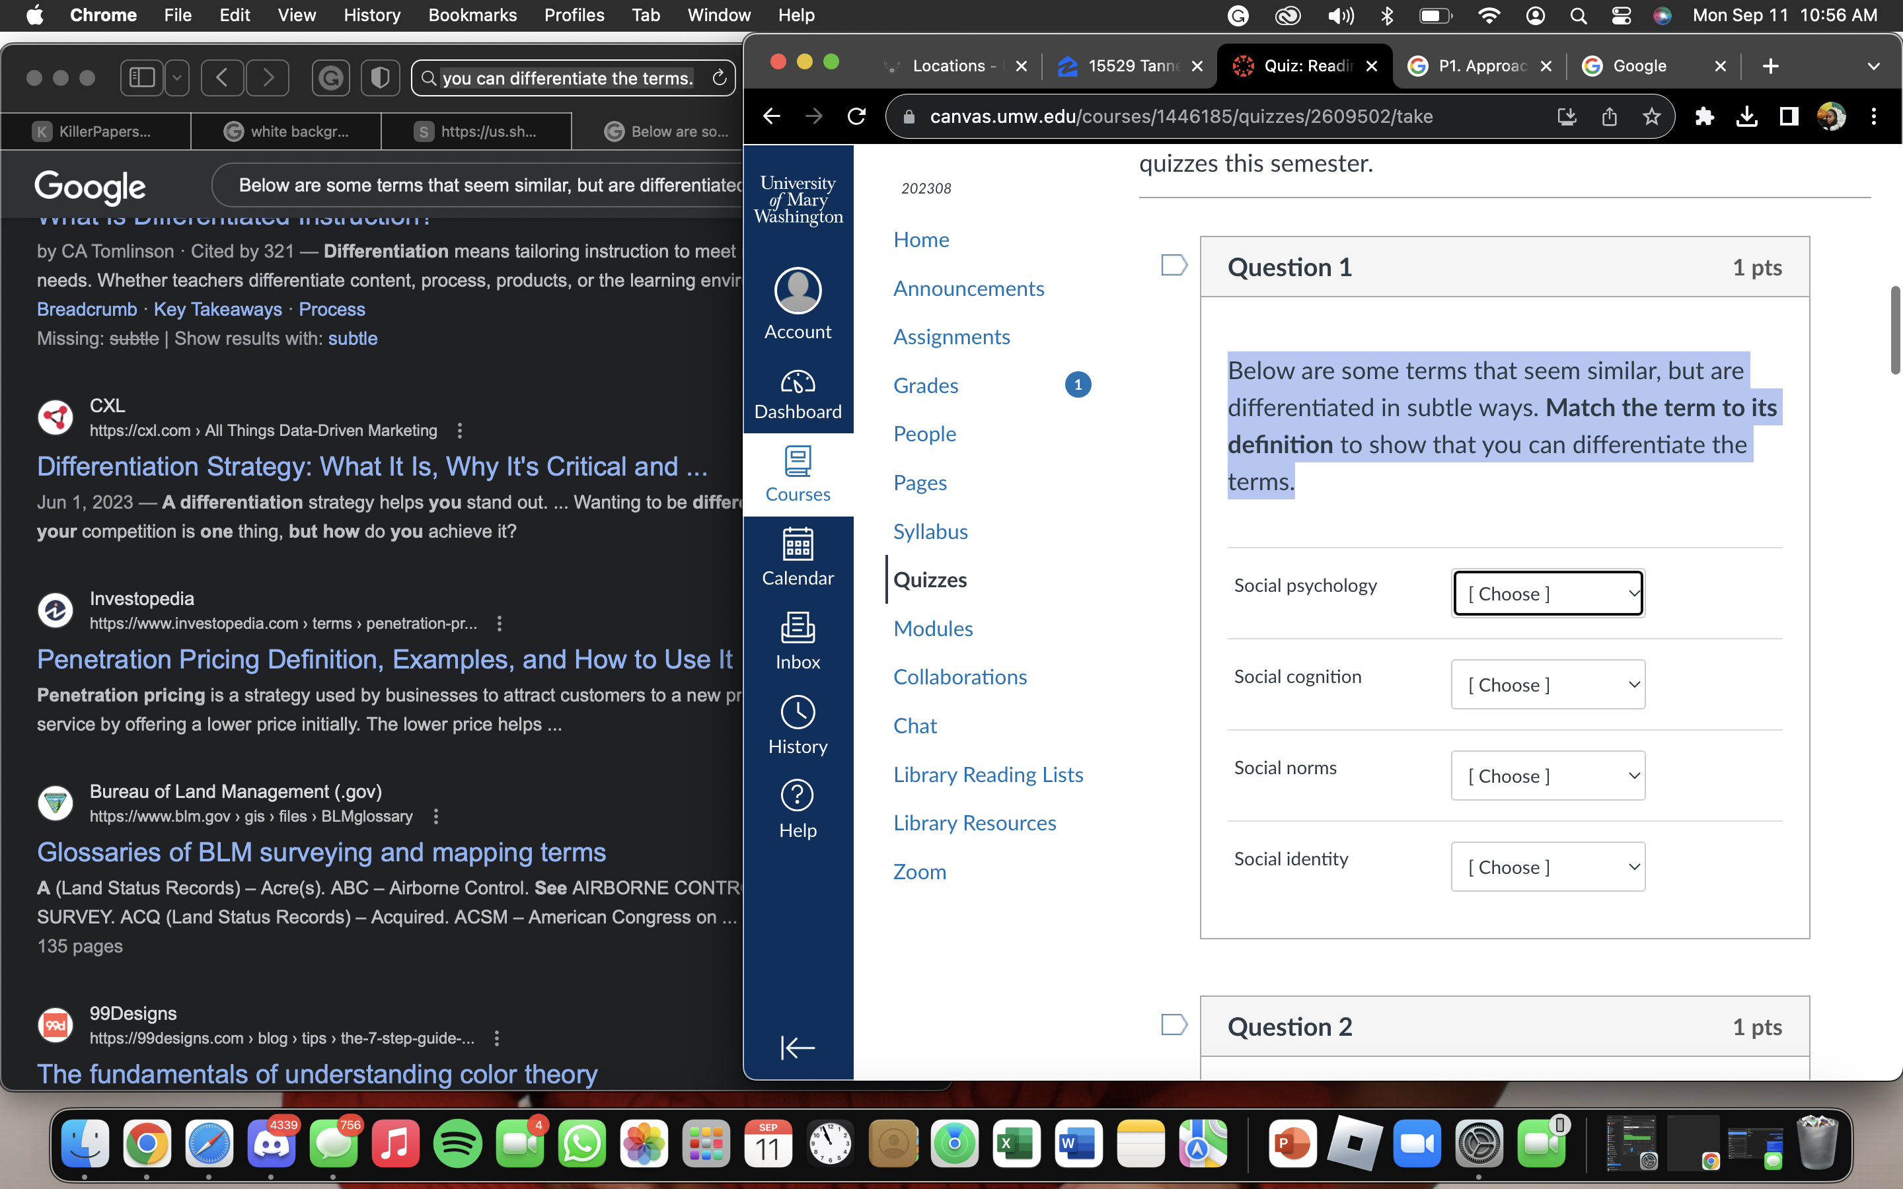Open the Bookmarks menu
This screenshot has height=1189, width=1903.
[472, 15]
